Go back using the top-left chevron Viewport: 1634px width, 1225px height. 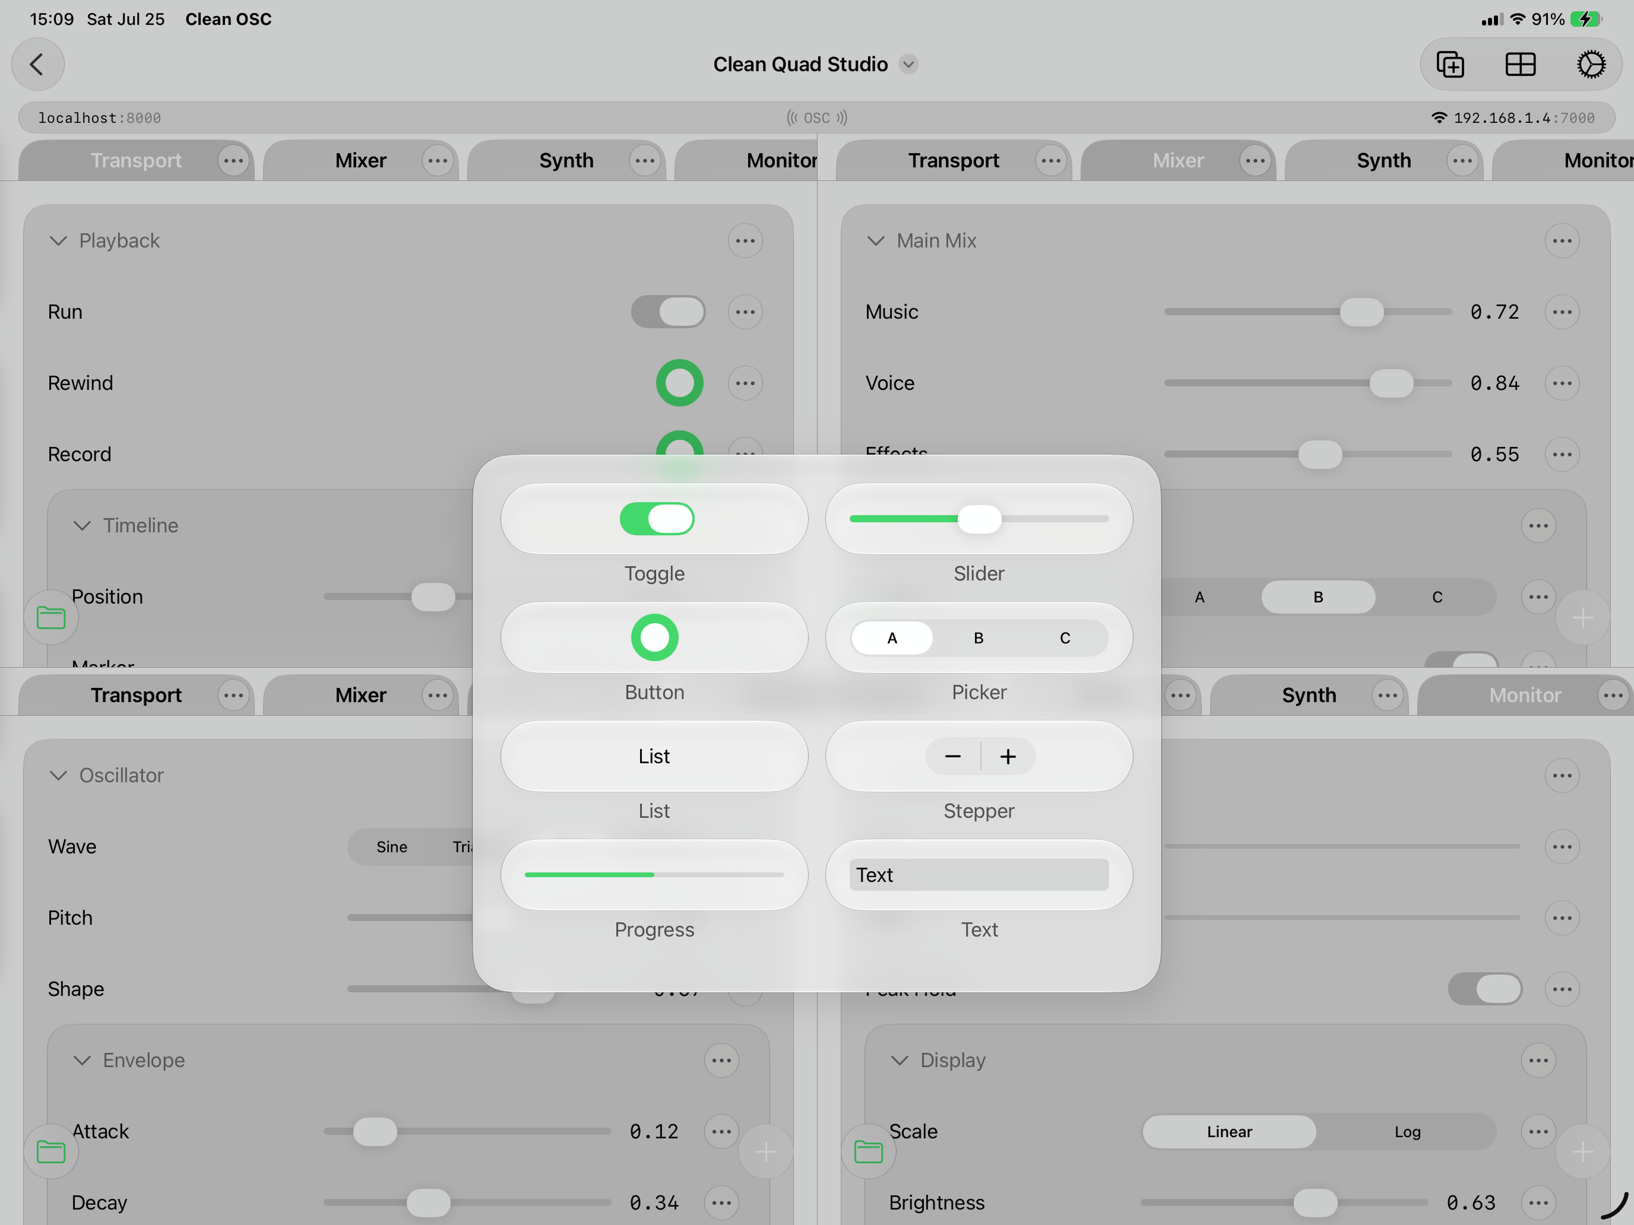37,64
